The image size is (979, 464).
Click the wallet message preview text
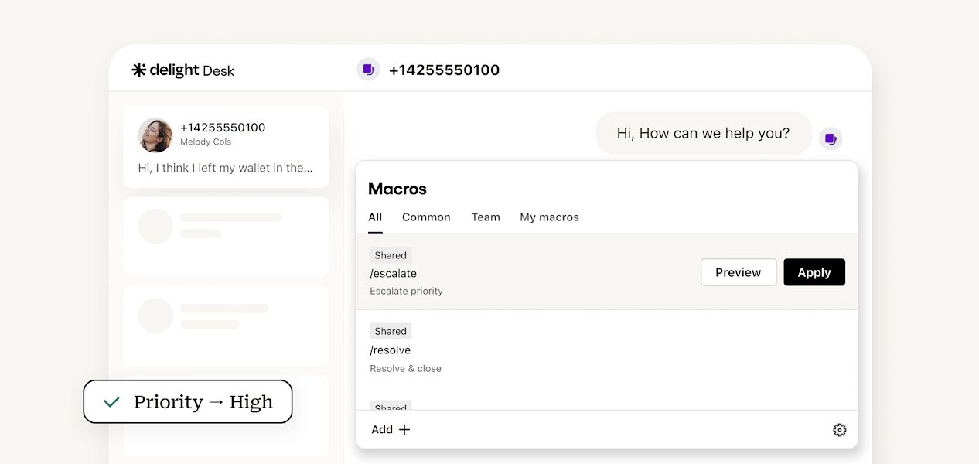coord(226,168)
